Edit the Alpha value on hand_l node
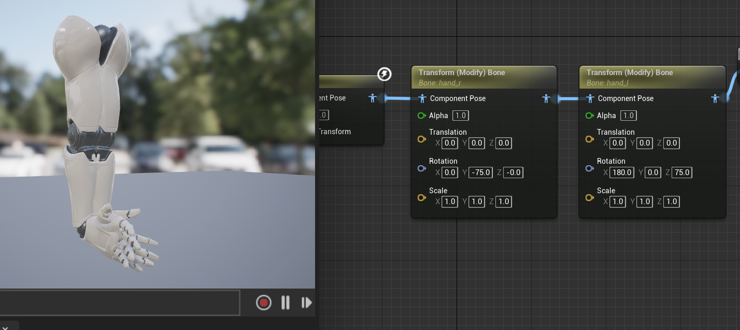Image resolution: width=740 pixels, height=330 pixels. (x=629, y=116)
